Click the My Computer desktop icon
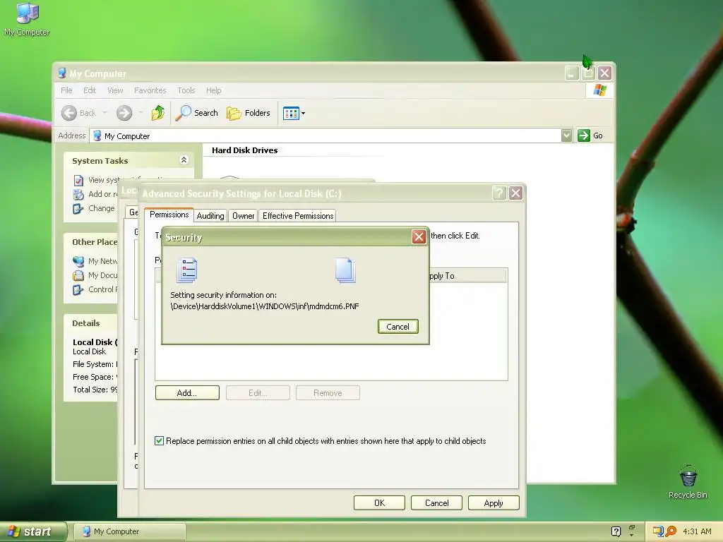723x542 pixels. (27, 19)
